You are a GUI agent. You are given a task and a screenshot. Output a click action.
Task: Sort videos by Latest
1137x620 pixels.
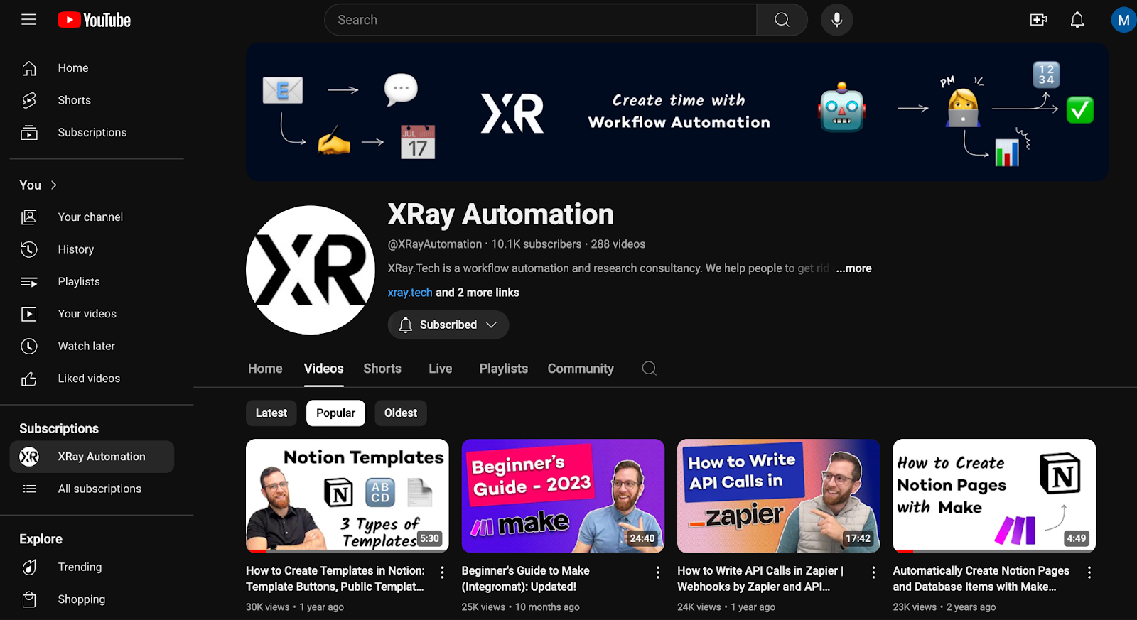271,413
